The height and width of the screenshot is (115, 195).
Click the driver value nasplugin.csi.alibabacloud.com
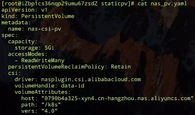(91, 80)
